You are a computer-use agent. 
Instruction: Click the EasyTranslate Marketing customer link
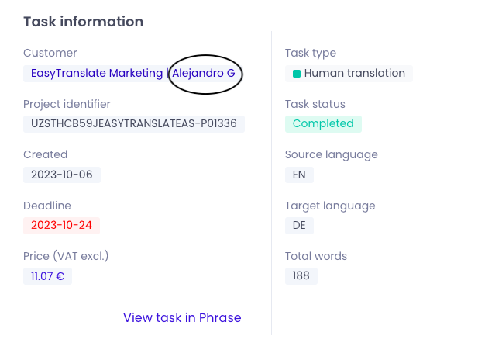point(97,73)
